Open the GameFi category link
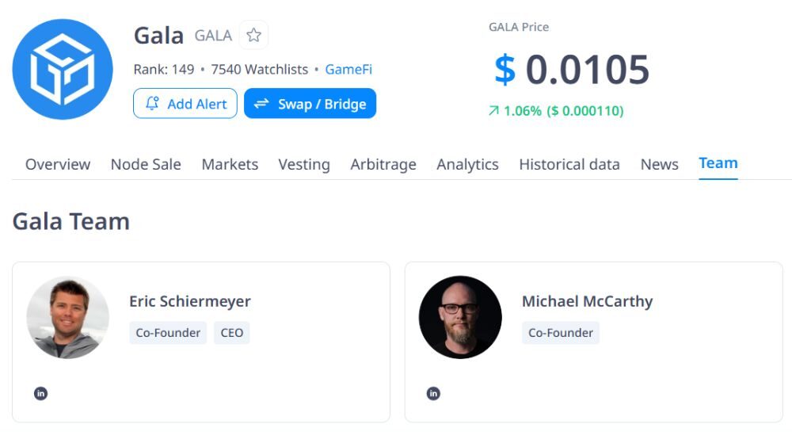This screenshot has height=432, width=792. click(x=348, y=70)
